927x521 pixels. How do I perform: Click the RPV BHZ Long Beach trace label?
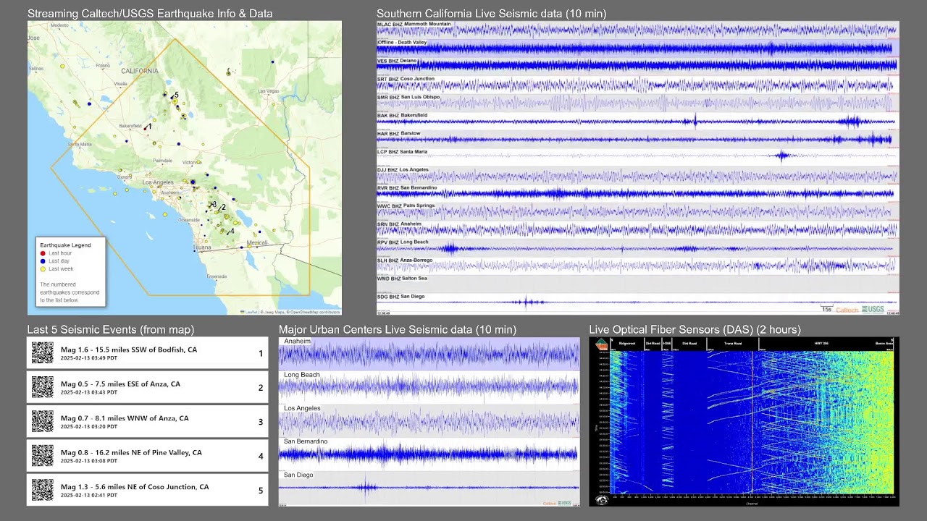(403, 242)
